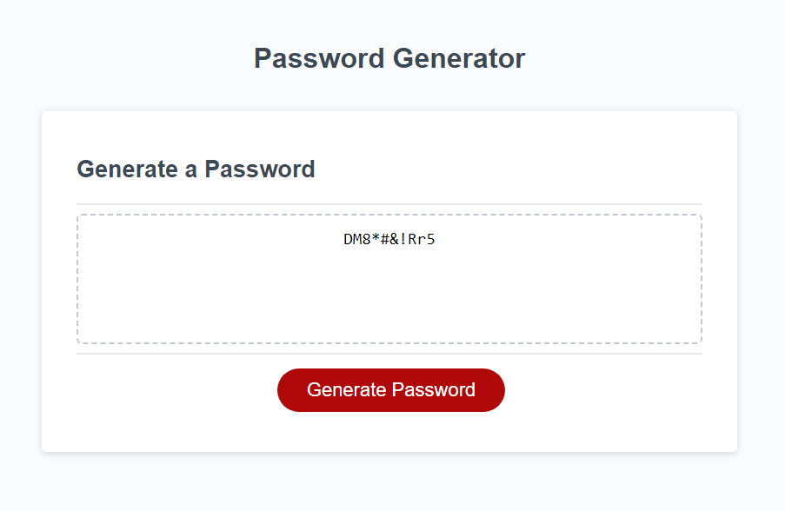Click the empty area below the password text
This screenshot has height=511, width=785.
pos(390,304)
